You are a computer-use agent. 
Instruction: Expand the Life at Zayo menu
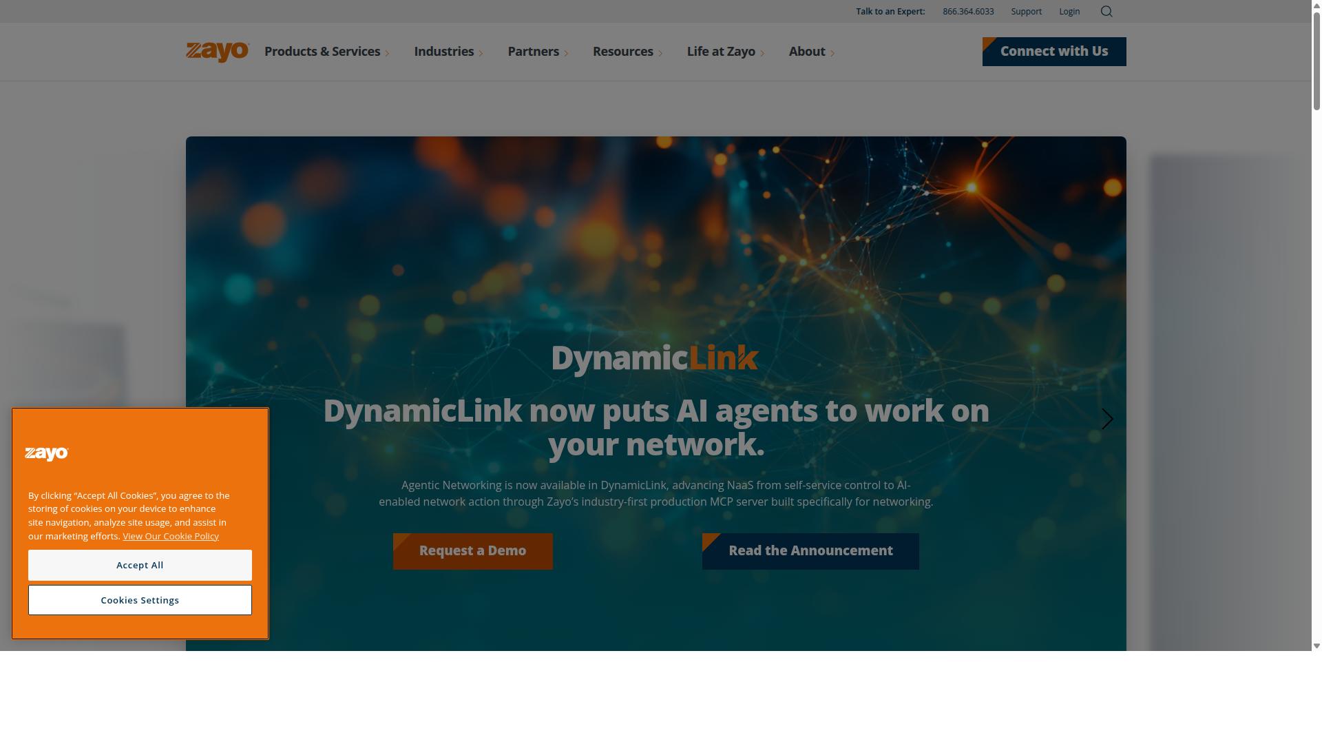726,52
